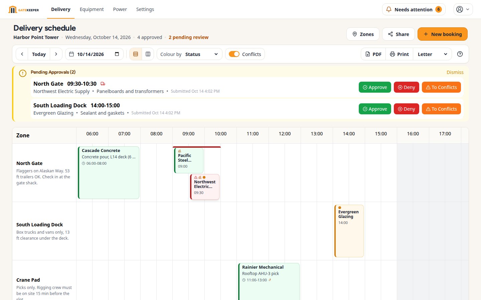The image size is (481, 300).
Task: Open the Colour by Status dropdown
Action: click(189, 54)
